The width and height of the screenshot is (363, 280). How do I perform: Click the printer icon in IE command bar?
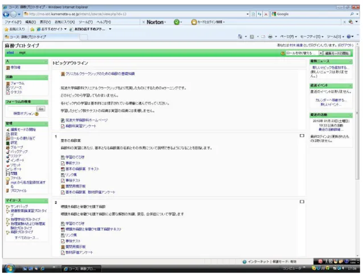point(270,36)
